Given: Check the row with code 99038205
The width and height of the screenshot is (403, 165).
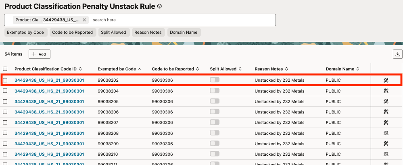Looking at the screenshot, I should point(5,101).
